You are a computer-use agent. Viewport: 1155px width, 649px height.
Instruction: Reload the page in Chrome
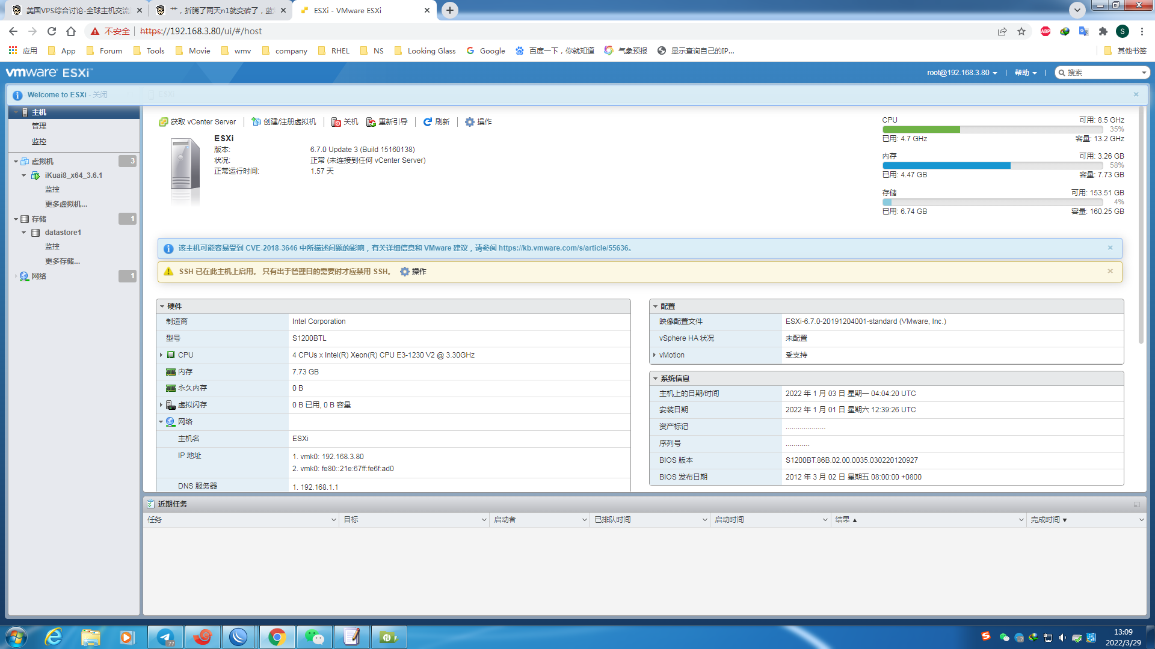pos(52,31)
